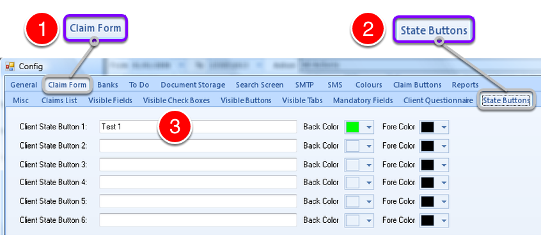Viewport: 541px width, 237px height.
Task: Open Visible Check Boxes sub-tab
Action: 176,101
